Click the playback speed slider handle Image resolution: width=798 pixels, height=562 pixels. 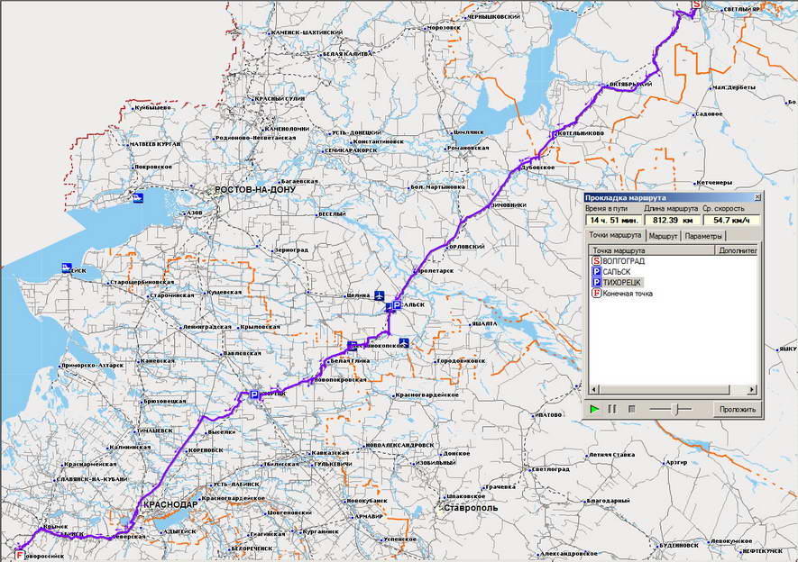[x=674, y=409]
